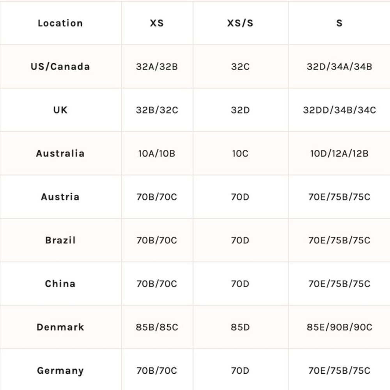Select the 85D cell in Denmark row
390x390 pixels.
click(240, 327)
